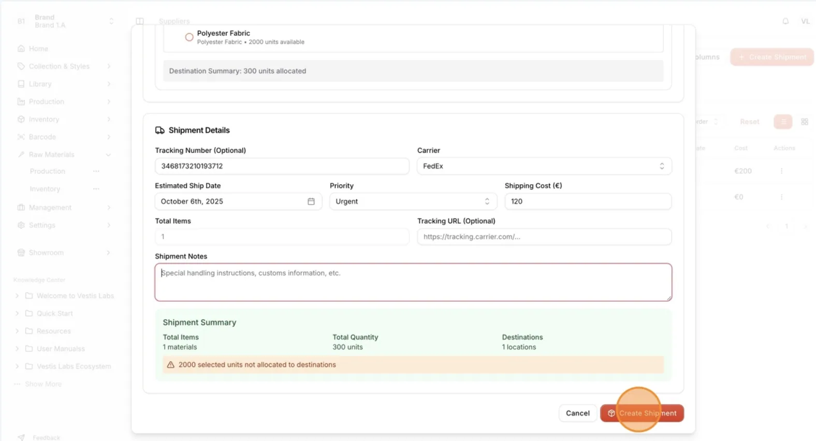Expand Collection & Styles menu

pos(65,66)
